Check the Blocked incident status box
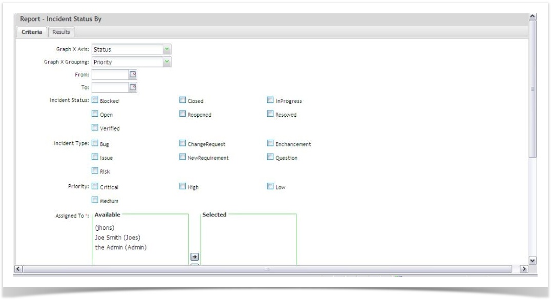 point(95,100)
